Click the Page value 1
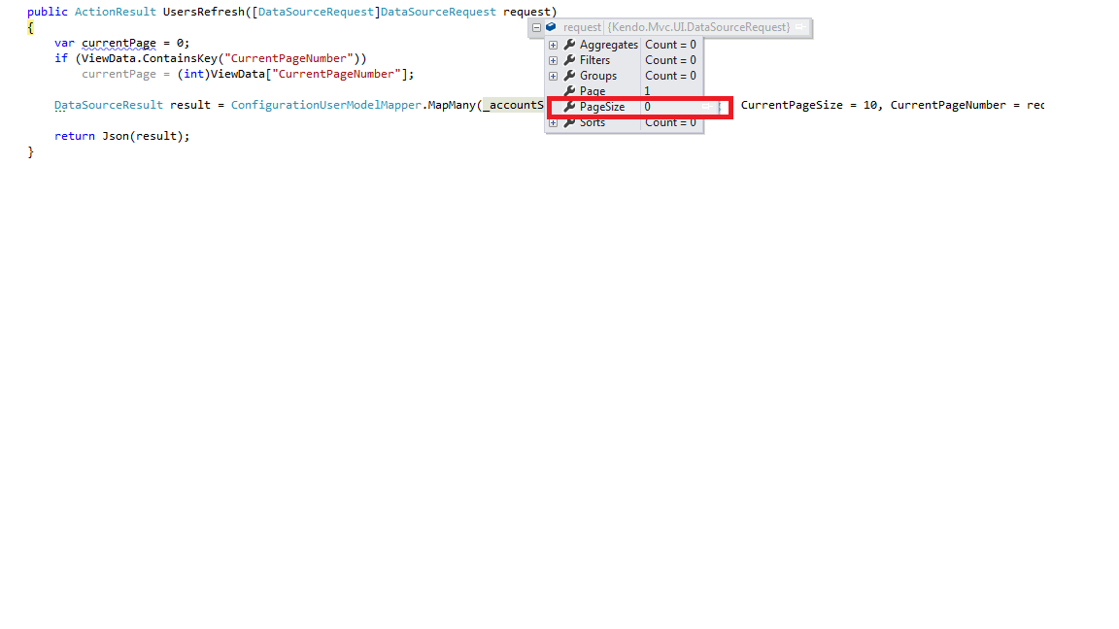The image size is (1119, 629). (647, 91)
